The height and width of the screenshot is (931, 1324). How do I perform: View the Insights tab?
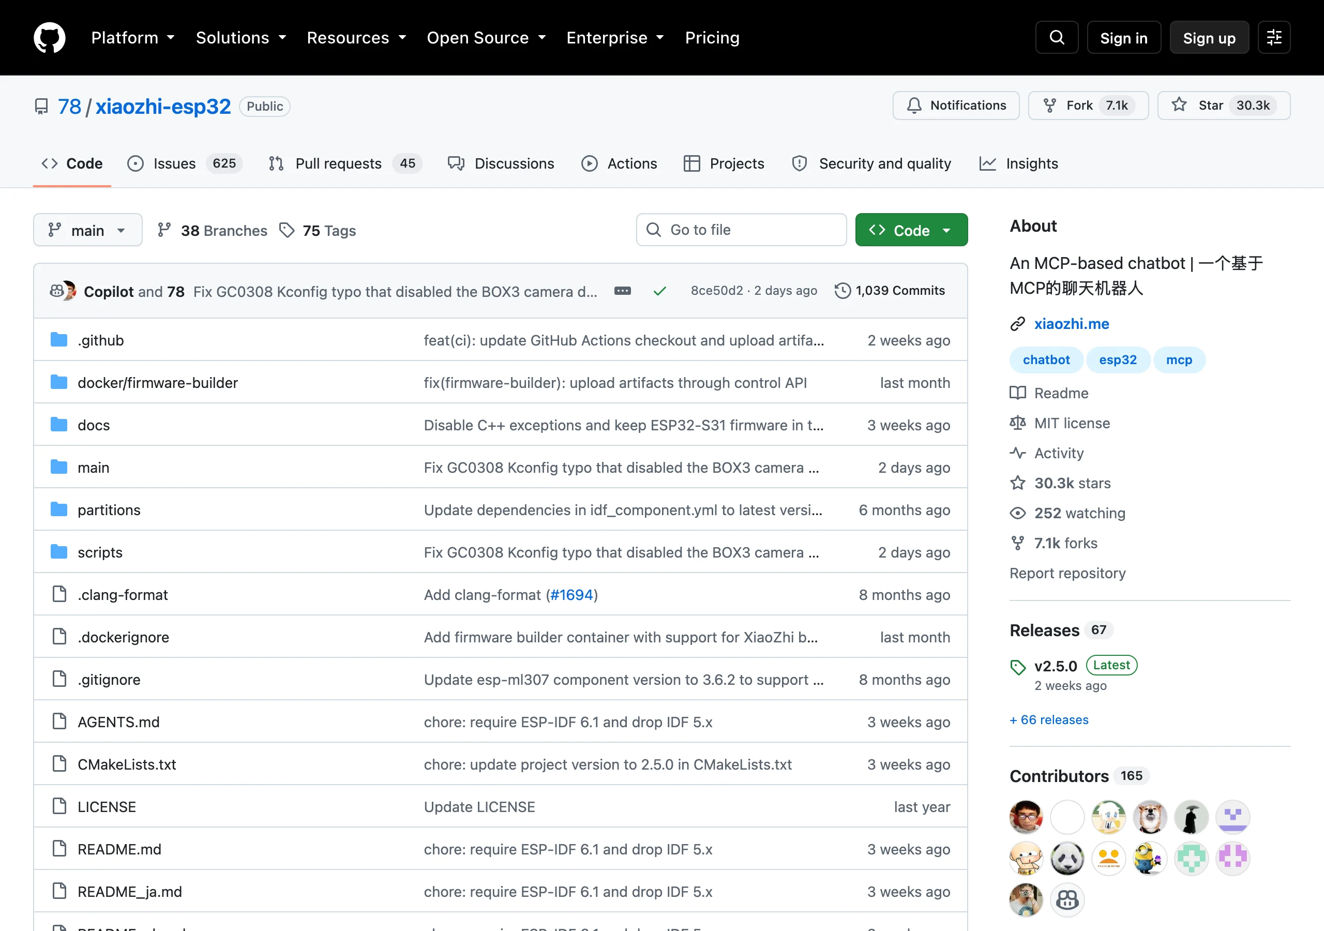[x=1018, y=164]
